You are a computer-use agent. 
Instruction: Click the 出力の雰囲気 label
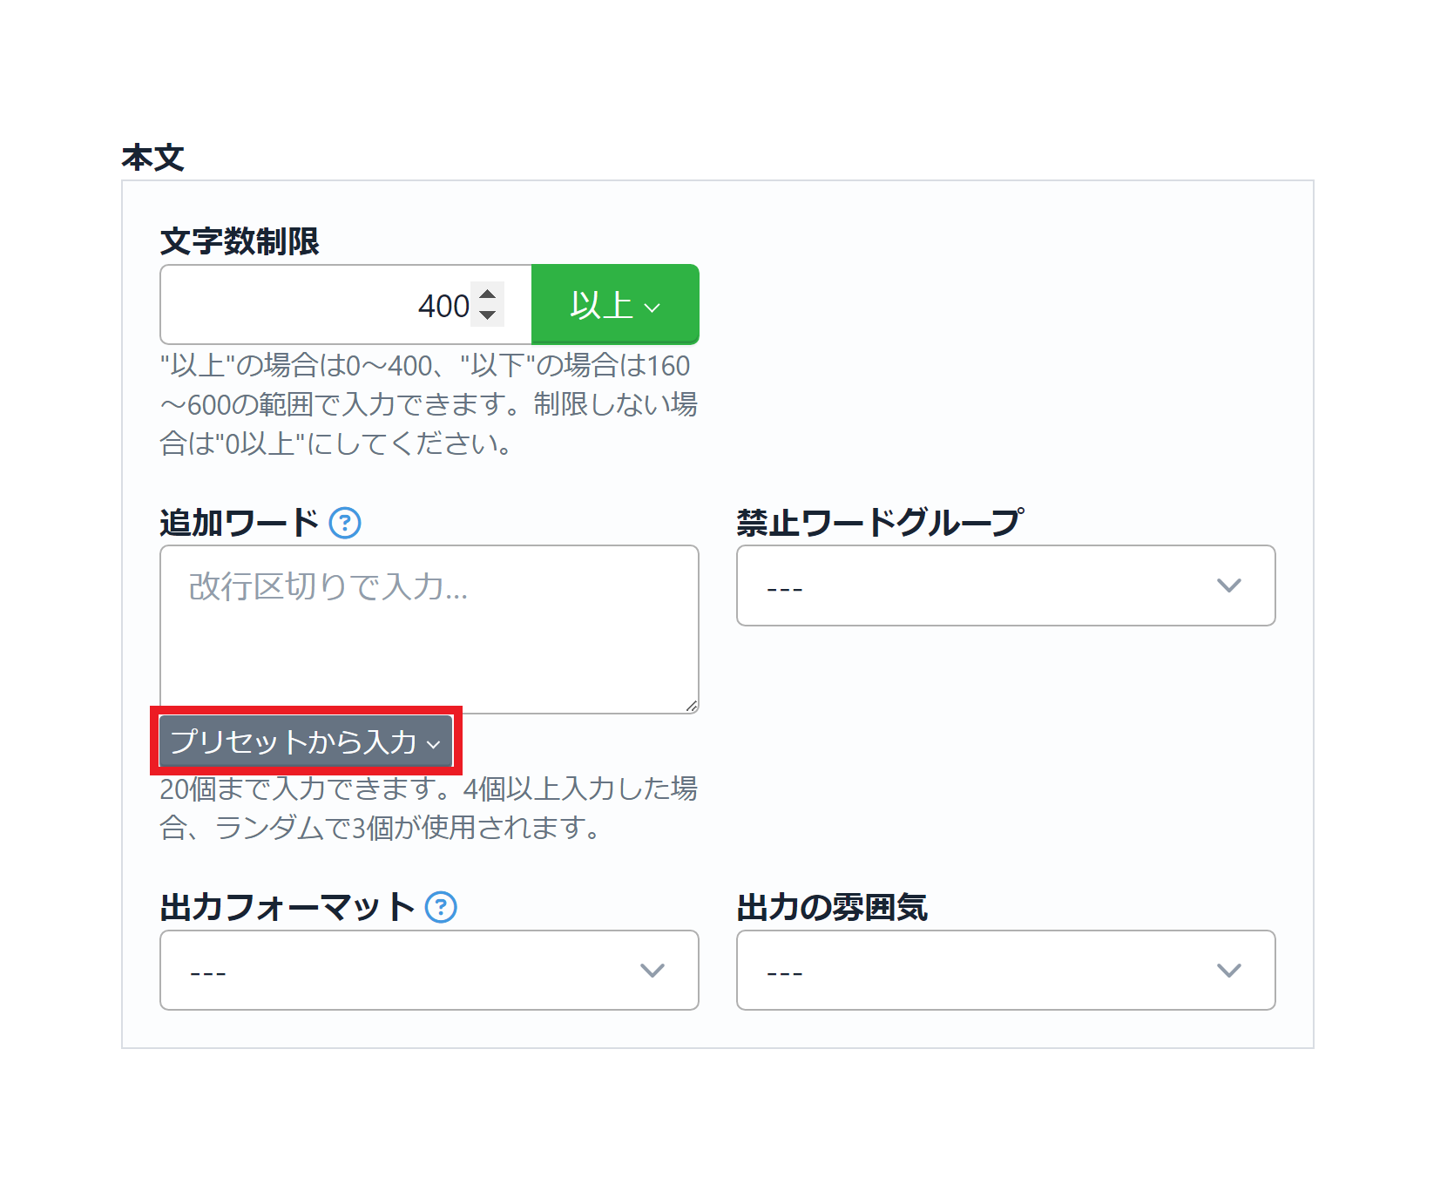click(832, 907)
